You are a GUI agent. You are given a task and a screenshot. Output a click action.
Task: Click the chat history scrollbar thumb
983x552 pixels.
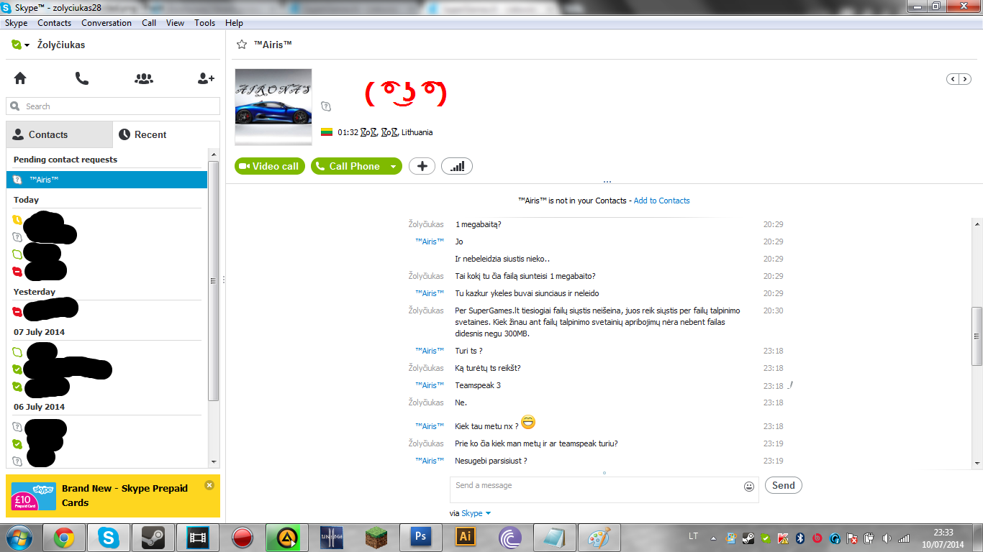pos(977,336)
